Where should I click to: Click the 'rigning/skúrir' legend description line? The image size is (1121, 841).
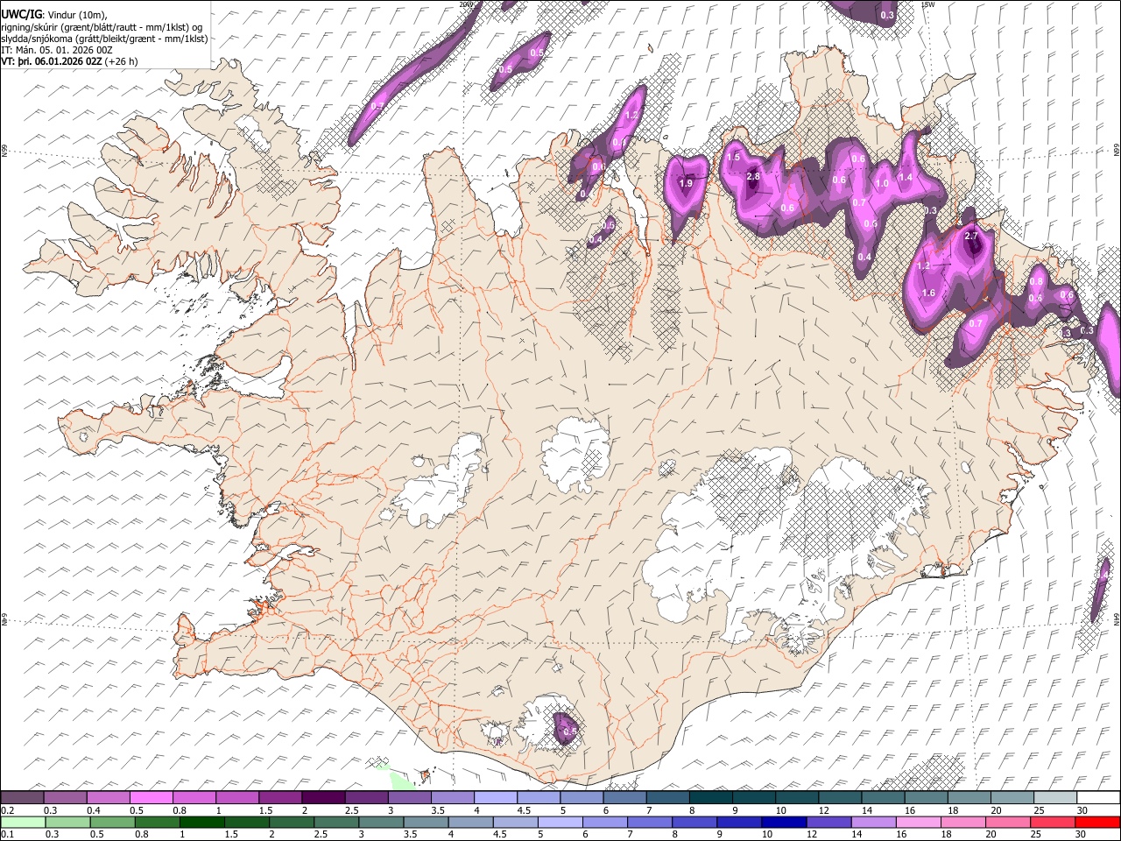pyautogui.click(x=102, y=27)
